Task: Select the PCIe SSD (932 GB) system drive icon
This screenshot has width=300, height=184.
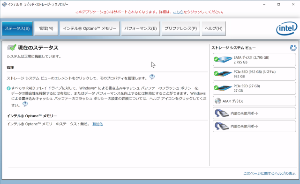Action: pos(223,74)
